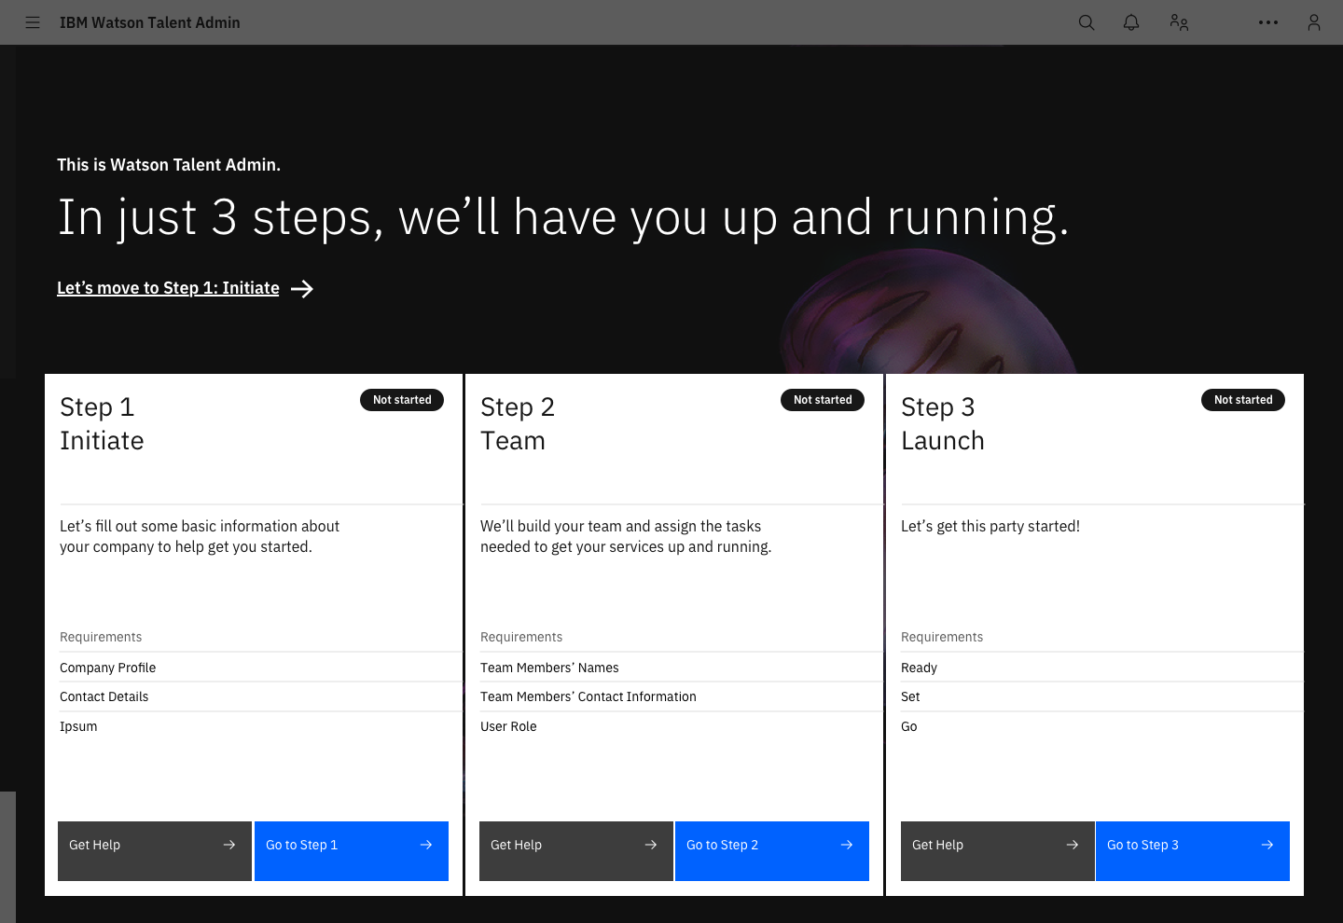1343x923 pixels.
Task: Select the Company Profile requirement
Action: pos(254,668)
